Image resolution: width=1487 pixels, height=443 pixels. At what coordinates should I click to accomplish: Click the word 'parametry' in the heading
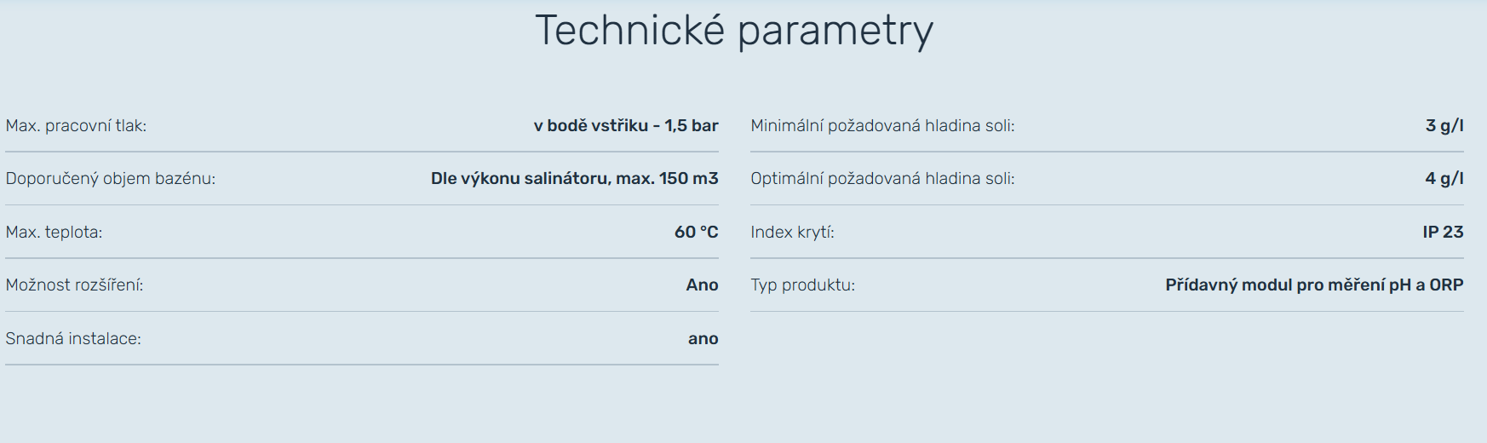tap(835, 31)
